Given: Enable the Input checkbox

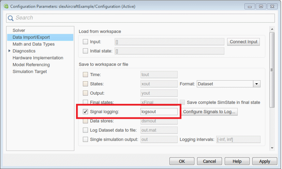Looking at the screenshot, I should [85, 42].
